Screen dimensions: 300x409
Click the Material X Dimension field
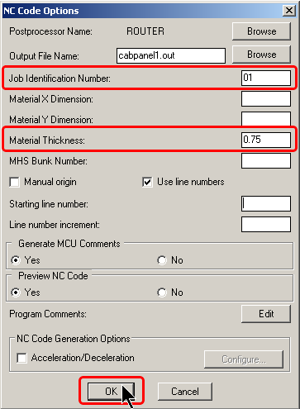click(266, 99)
